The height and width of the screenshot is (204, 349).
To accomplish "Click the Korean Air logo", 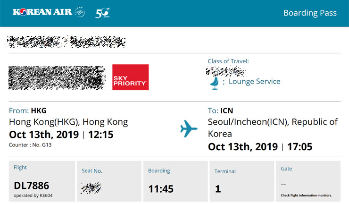I will click(x=42, y=12).
